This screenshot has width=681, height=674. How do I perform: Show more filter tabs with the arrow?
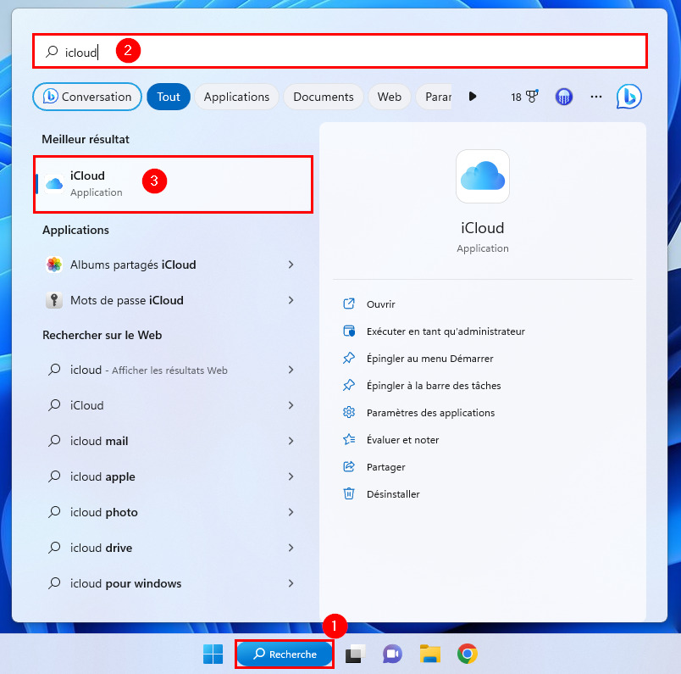pyautogui.click(x=473, y=97)
